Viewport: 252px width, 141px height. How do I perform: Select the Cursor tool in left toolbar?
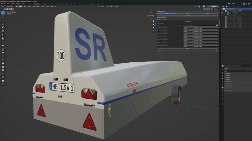(3, 16)
